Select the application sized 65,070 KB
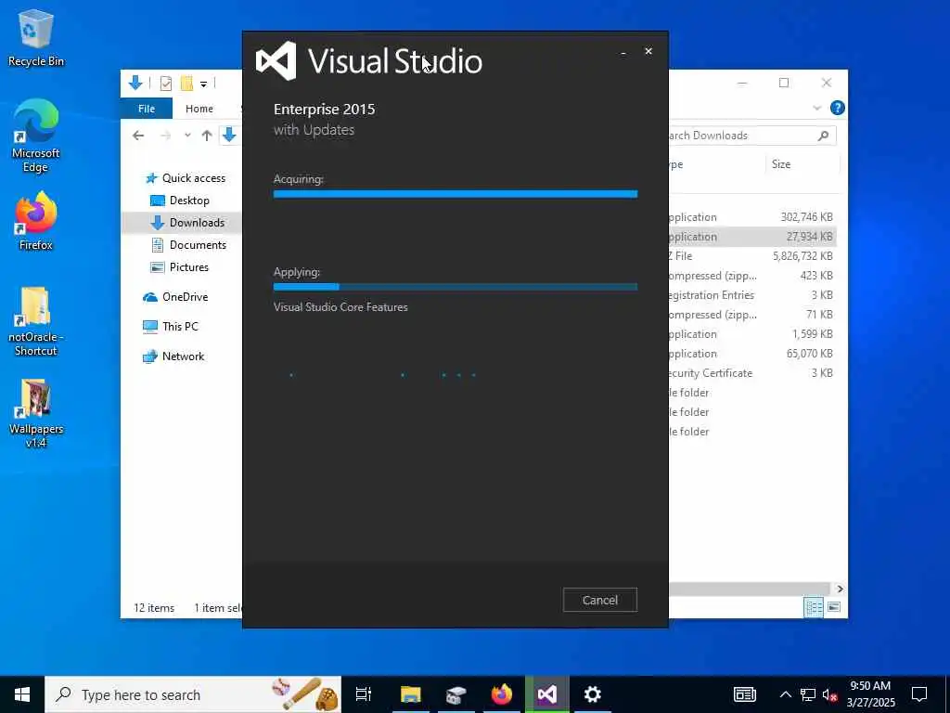 pyautogui.click(x=754, y=353)
